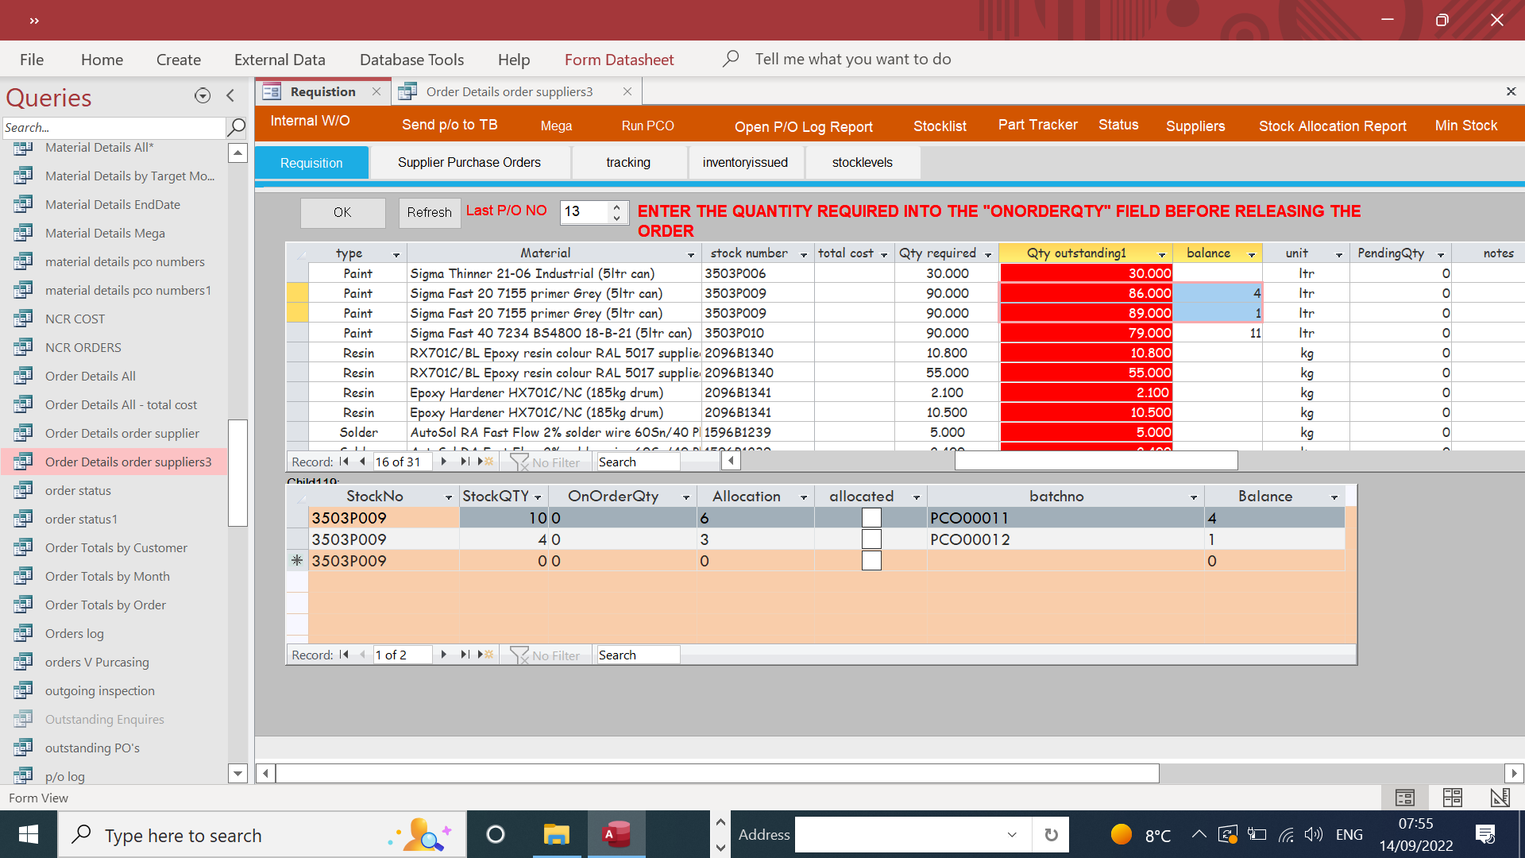Click the navigation pane Search field
Image resolution: width=1525 pixels, height=858 pixels.
coord(114,127)
